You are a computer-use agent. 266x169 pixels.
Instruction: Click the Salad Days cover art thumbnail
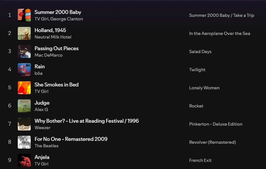point(24,51)
